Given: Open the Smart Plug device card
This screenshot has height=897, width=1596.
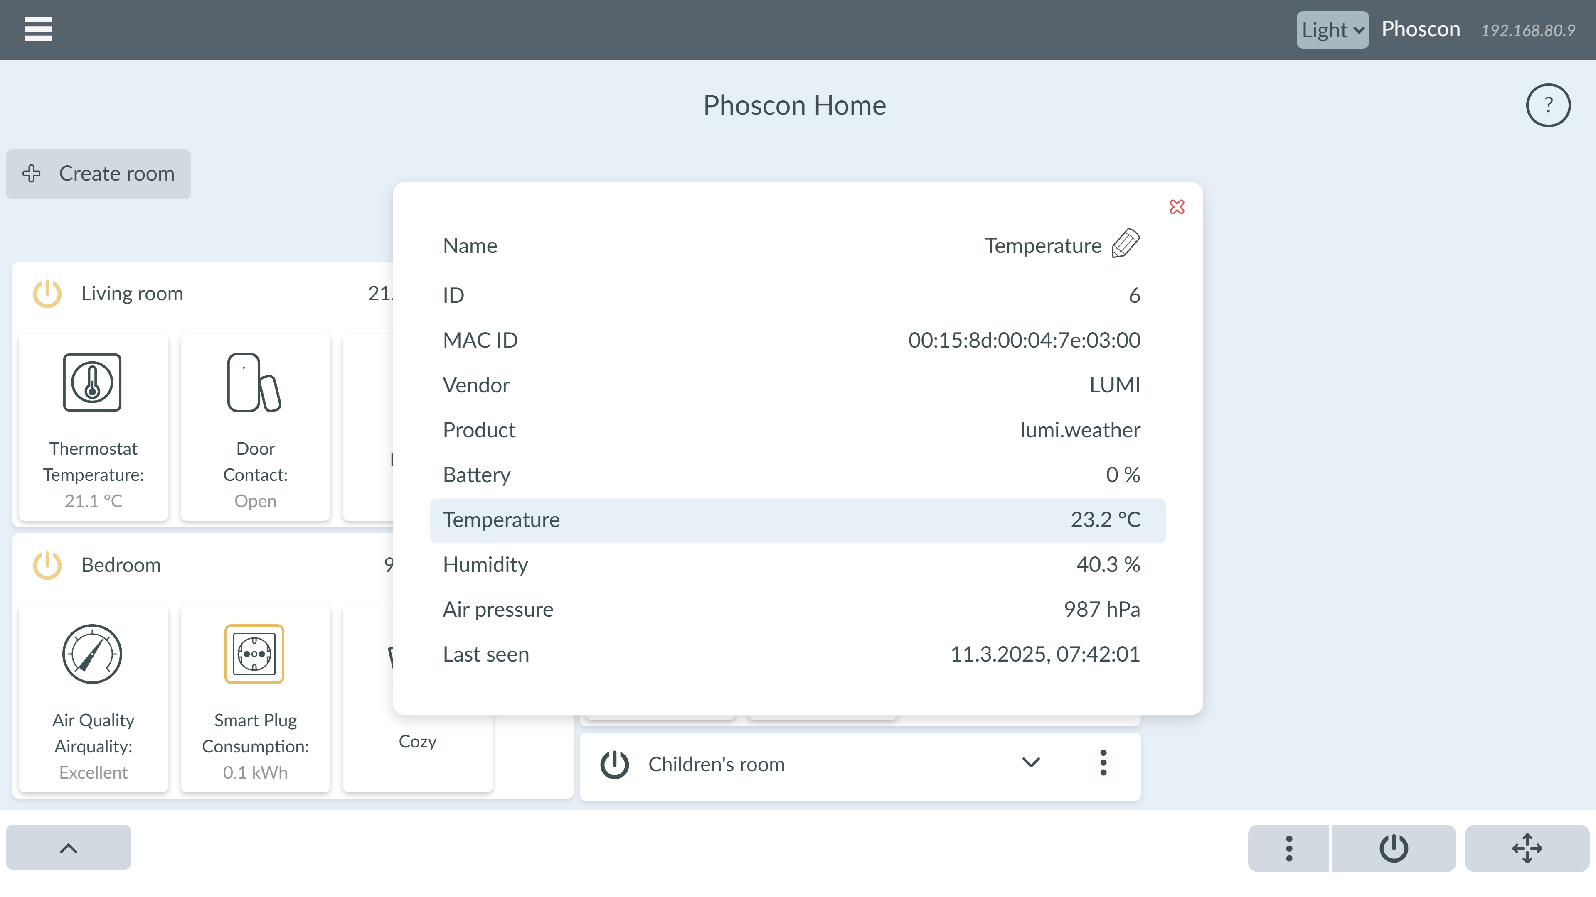Looking at the screenshot, I should (255, 699).
